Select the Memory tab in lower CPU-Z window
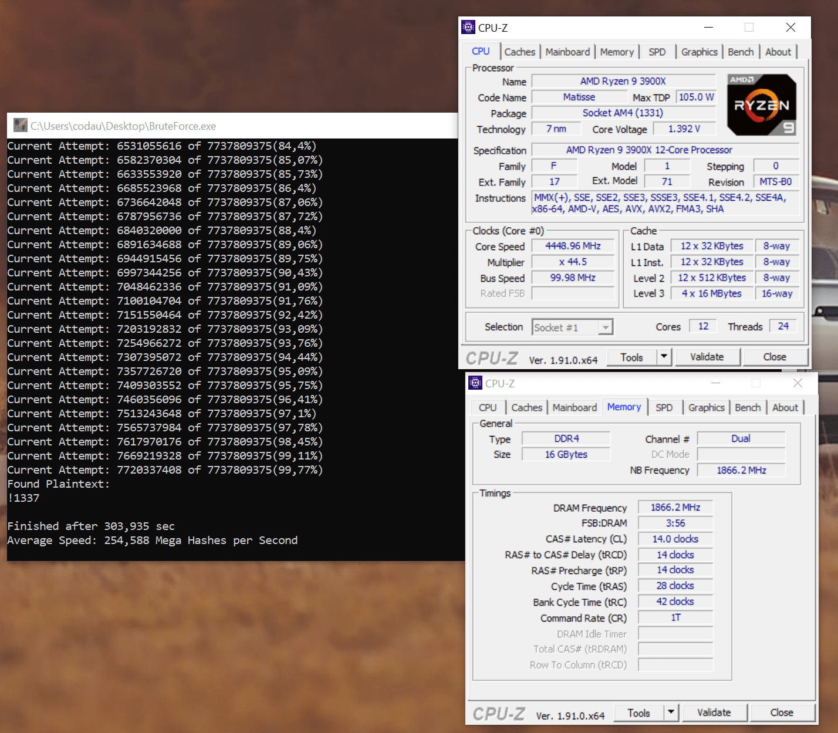Screen dimensions: 838x733 [624, 407]
